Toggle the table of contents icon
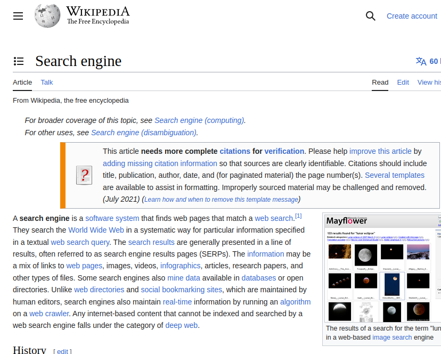 coord(19,61)
